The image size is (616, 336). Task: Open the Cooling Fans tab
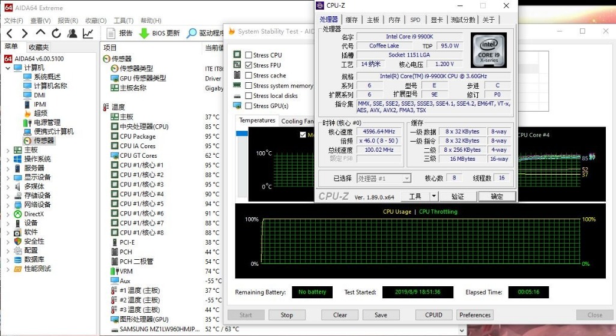coord(297,121)
